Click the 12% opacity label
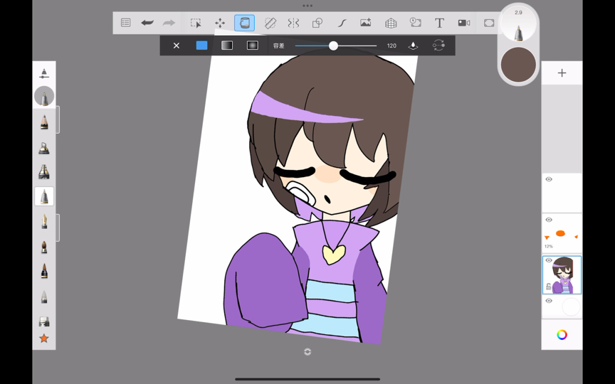The image size is (615, 384). point(548,247)
